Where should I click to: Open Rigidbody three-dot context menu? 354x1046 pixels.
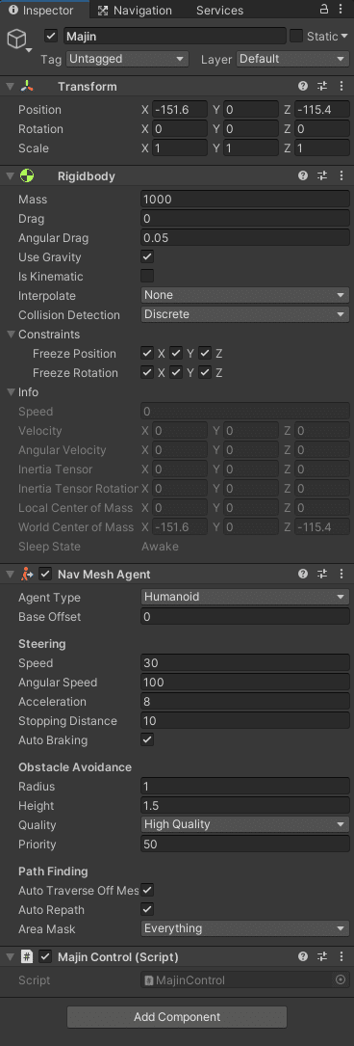pos(341,176)
